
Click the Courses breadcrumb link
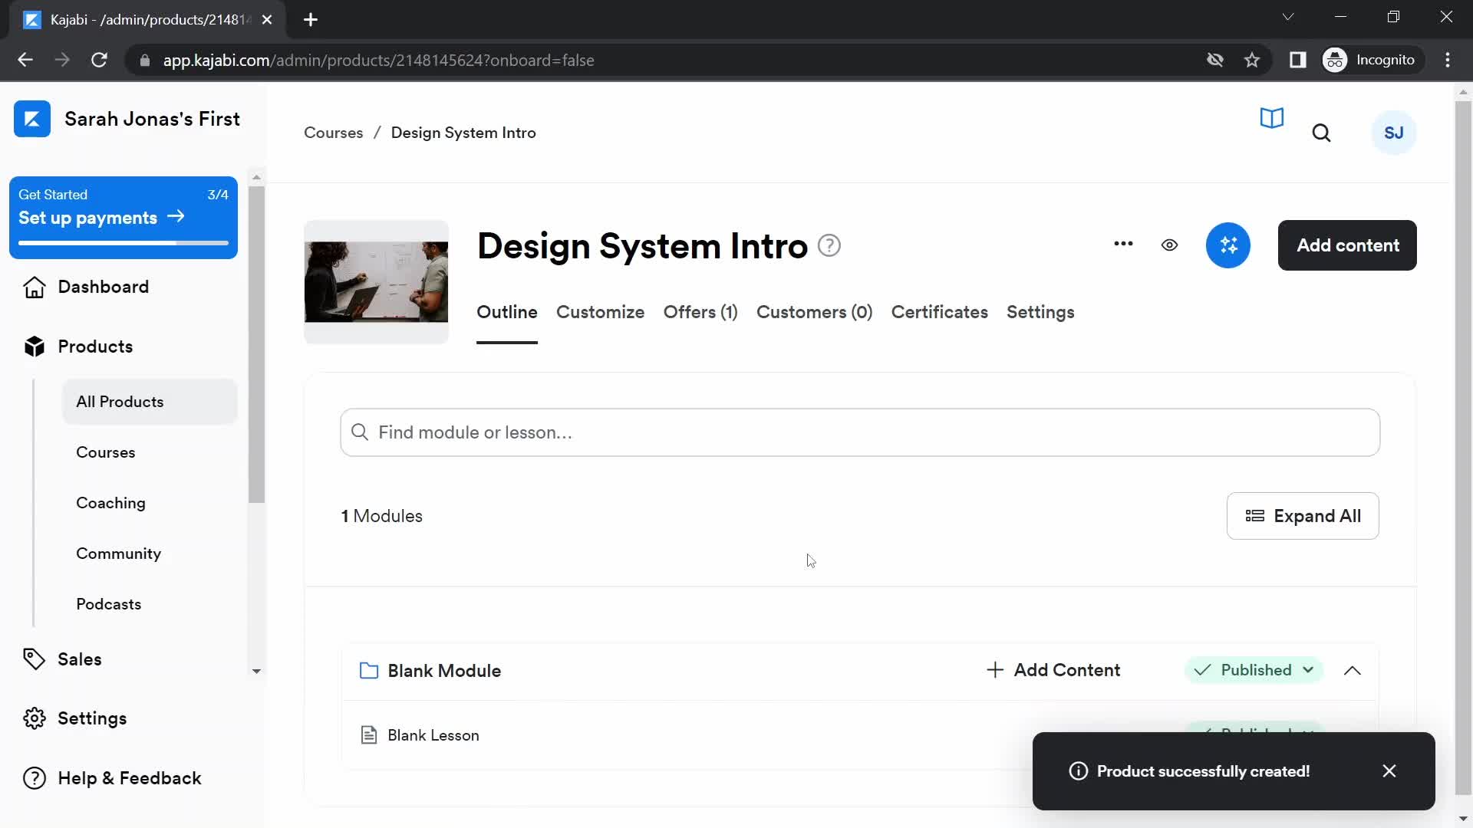tap(333, 133)
